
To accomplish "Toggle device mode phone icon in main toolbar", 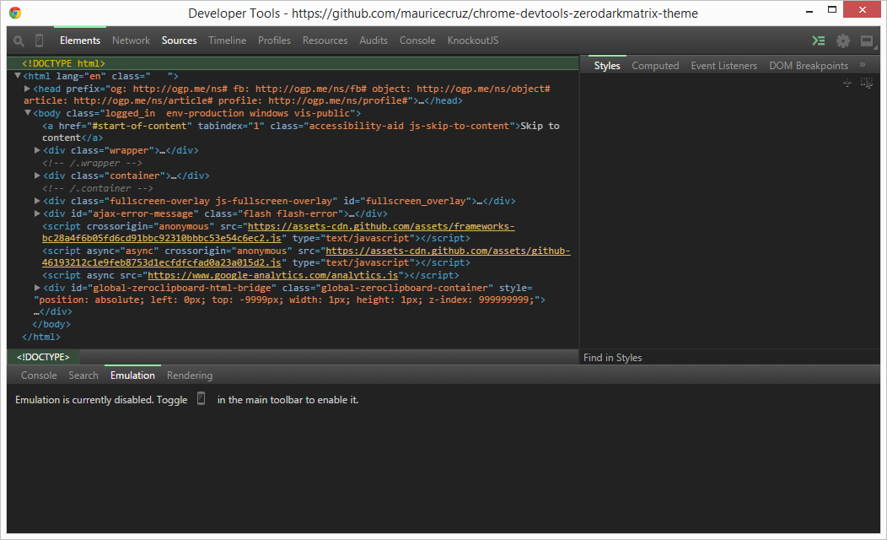I will click(x=39, y=40).
